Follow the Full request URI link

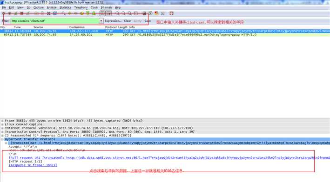169,158
